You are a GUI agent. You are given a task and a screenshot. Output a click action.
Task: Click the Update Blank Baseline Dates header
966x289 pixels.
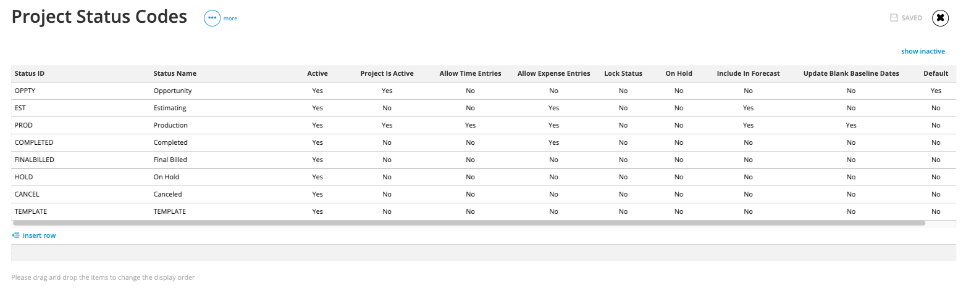(850, 73)
